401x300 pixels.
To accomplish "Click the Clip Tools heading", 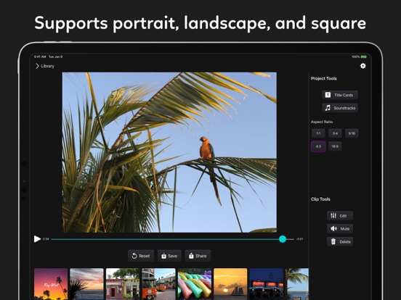I will click(320, 199).
